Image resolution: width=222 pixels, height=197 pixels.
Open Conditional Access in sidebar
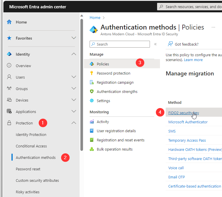(x=31, y=146)
